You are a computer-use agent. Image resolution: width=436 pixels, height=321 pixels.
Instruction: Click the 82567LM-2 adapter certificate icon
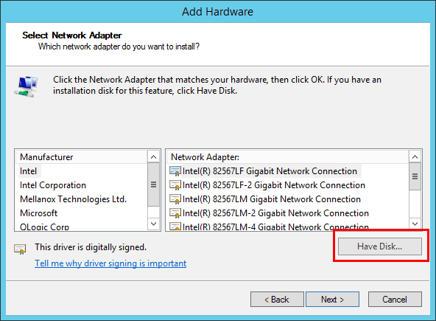coord(175,213)
